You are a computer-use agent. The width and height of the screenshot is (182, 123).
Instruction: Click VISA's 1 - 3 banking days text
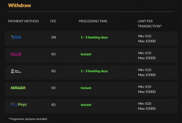94,37
